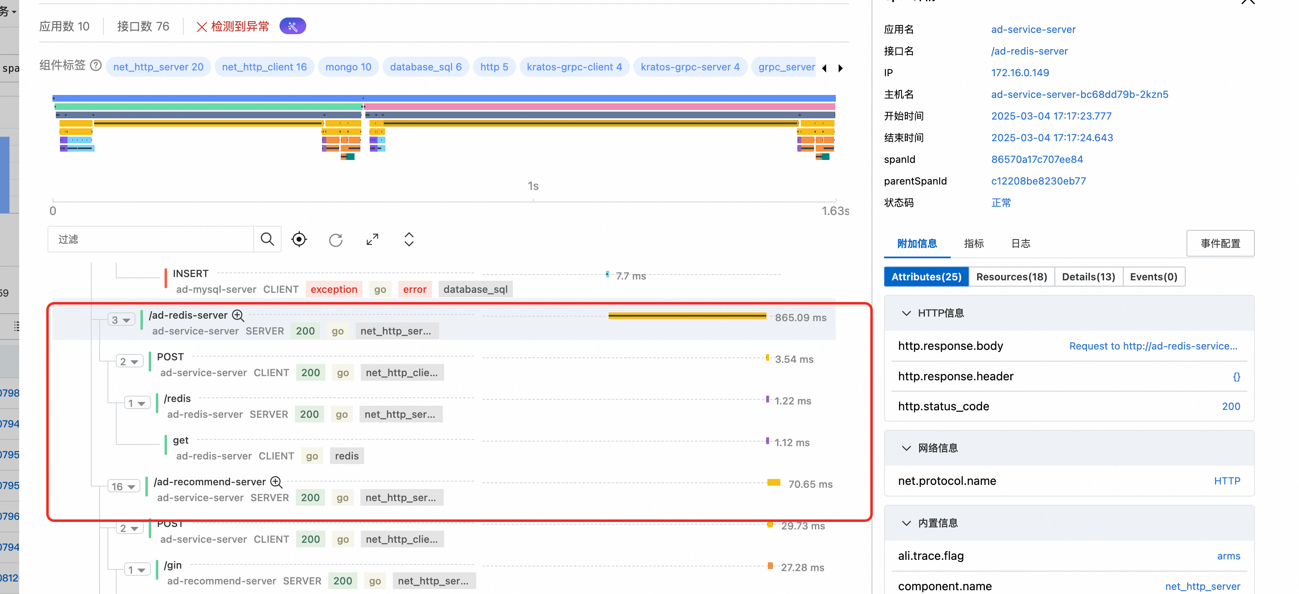Click the 过滤 filter input field
The width and height of the screenshot is (1299, 594).
151,240
